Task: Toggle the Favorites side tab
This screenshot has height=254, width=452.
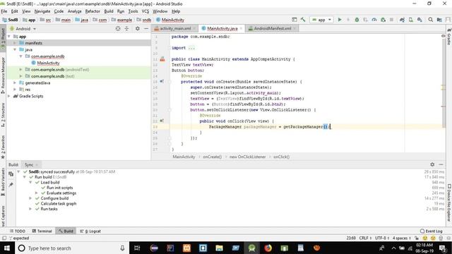Action: pos(3,147)
